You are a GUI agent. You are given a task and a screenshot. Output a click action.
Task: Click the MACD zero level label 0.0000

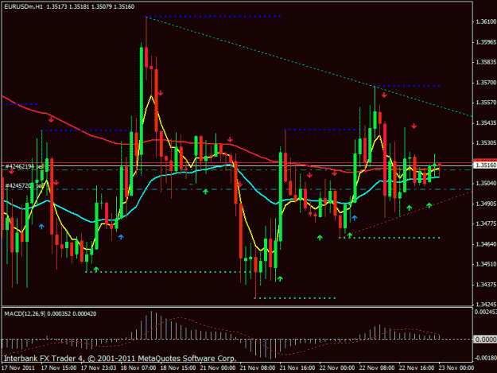(486, 340)
